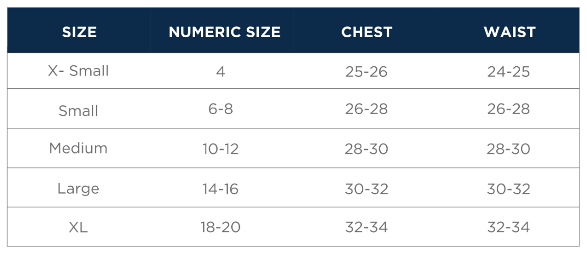Click the Large row waist 30-32 value
This screenshot has width=587, height=255.
509,189
